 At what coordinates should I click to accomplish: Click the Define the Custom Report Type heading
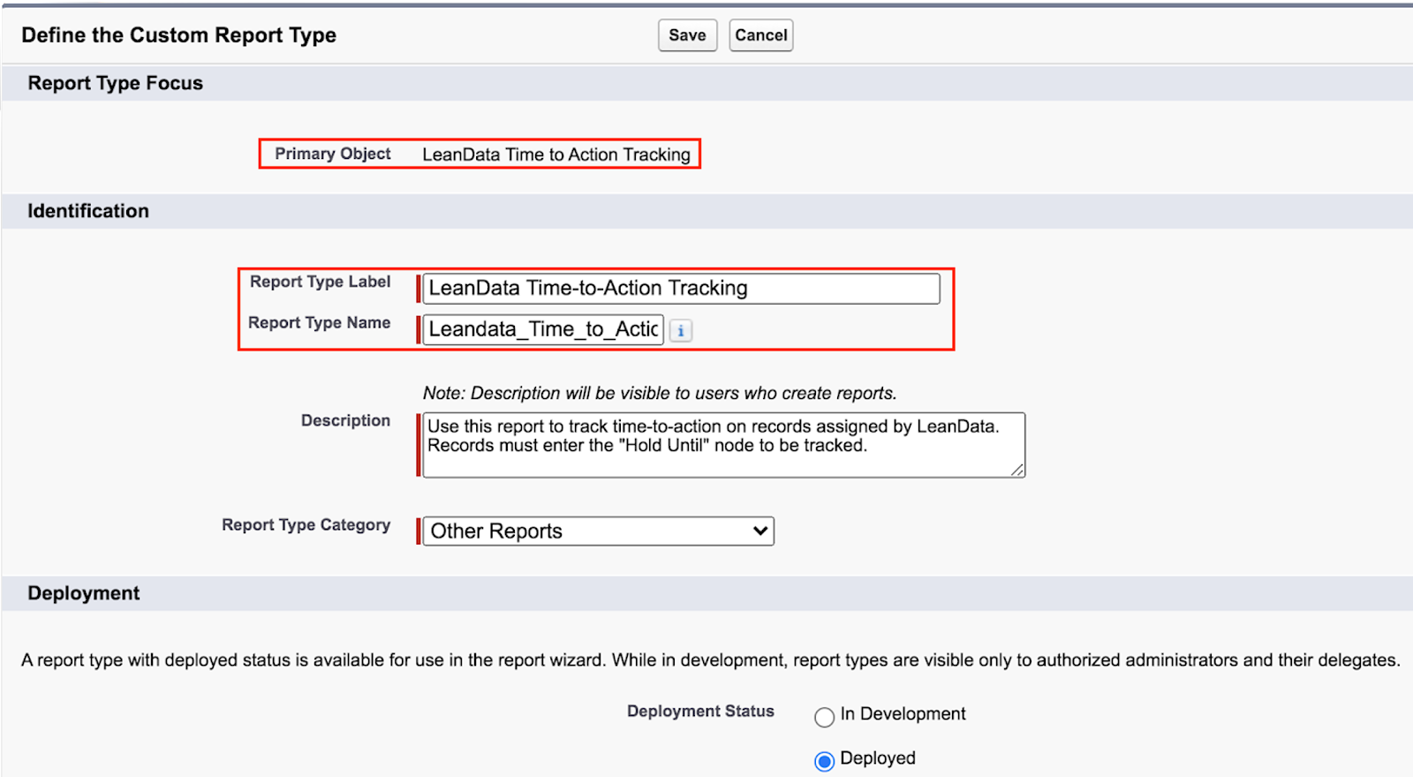pos(179,35)
